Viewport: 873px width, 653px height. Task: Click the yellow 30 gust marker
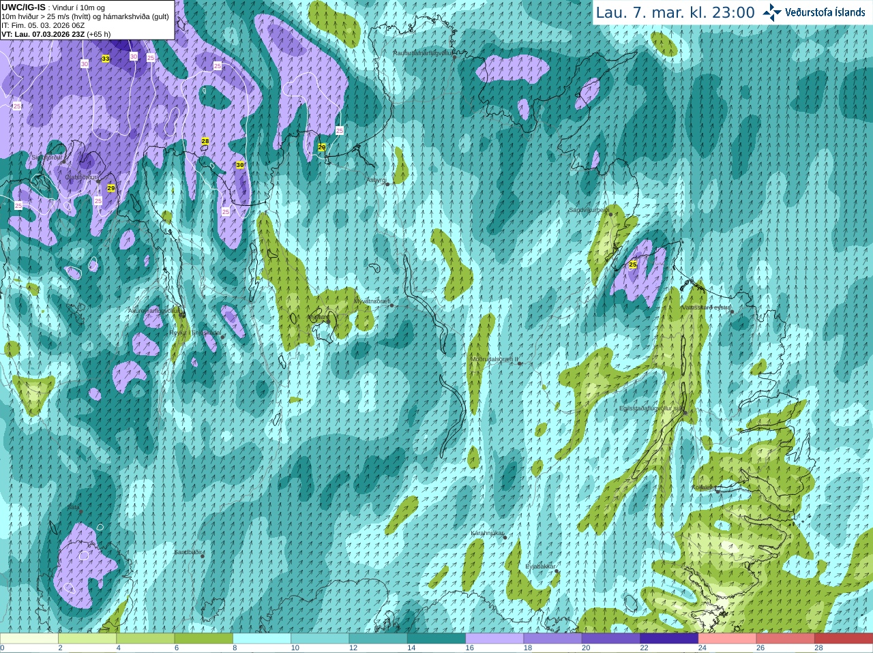click(239, 165)
